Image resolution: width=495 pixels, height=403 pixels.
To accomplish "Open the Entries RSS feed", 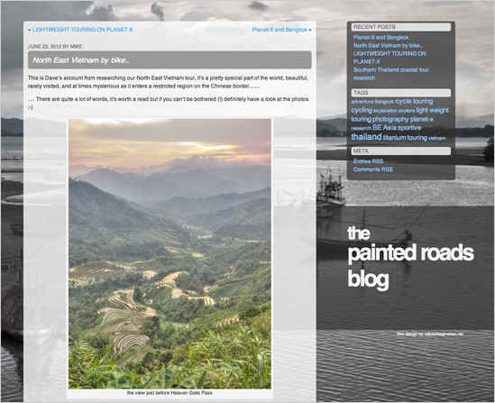I will tap(368, 161).
